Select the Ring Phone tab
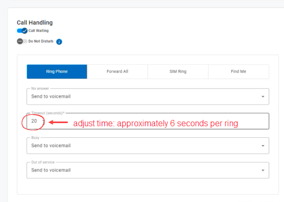The height and width of the screenshot is (202, 284). click(57, 72)
